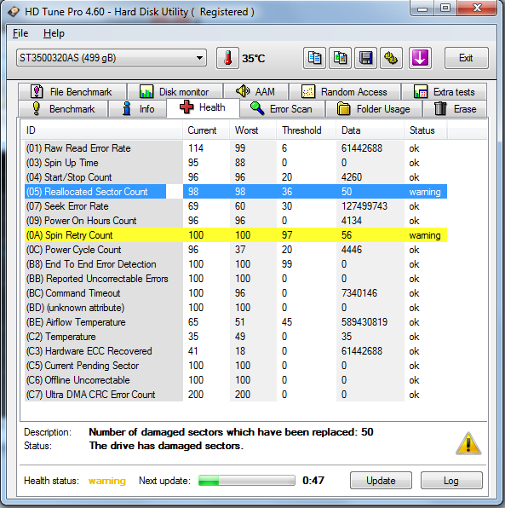Viewport: 505px width, 508px height.
Task: Click the purple down-arrow tray icon
Action: (x=420, y=58)
